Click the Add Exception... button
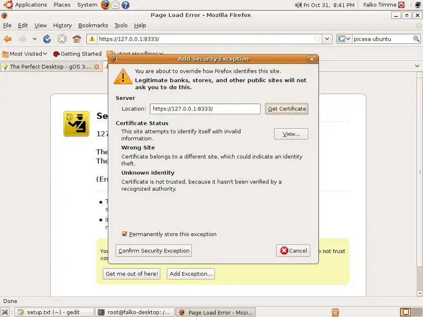 coord(191,274)
